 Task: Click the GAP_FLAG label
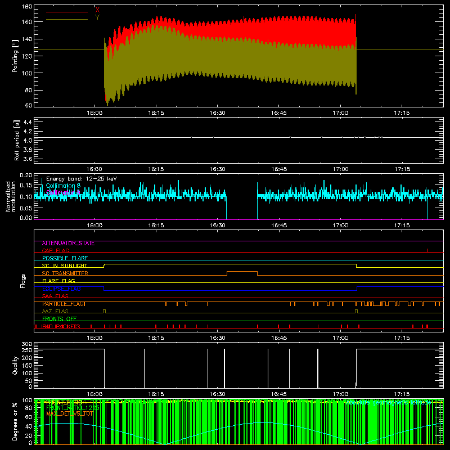[x=55, y=251]
